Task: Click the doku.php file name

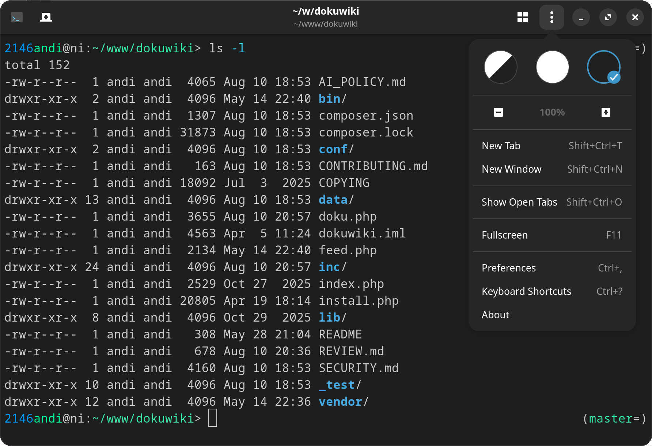Action: [348, 217]
